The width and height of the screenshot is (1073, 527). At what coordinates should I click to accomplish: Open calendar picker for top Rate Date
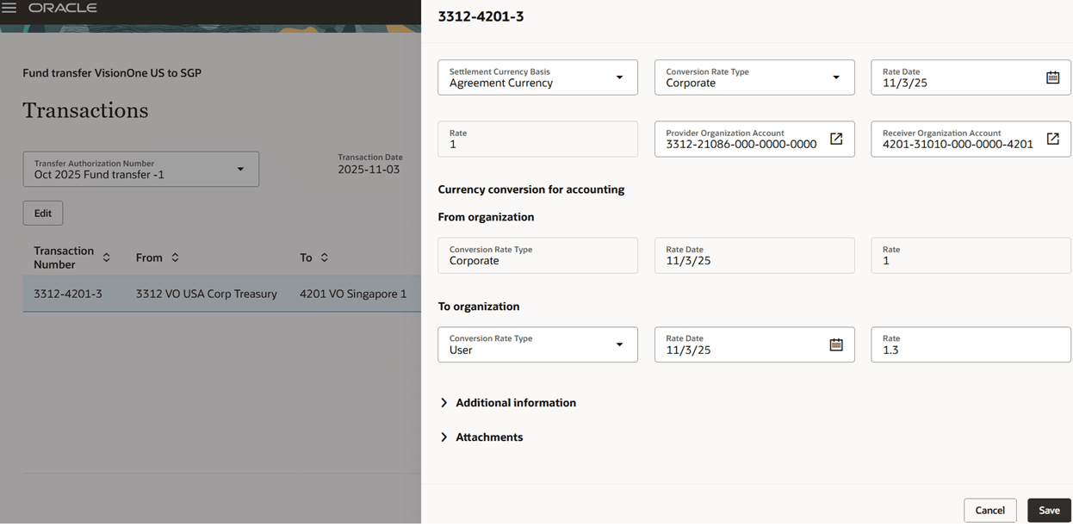pyautogui.click(x=1052, y=77)
